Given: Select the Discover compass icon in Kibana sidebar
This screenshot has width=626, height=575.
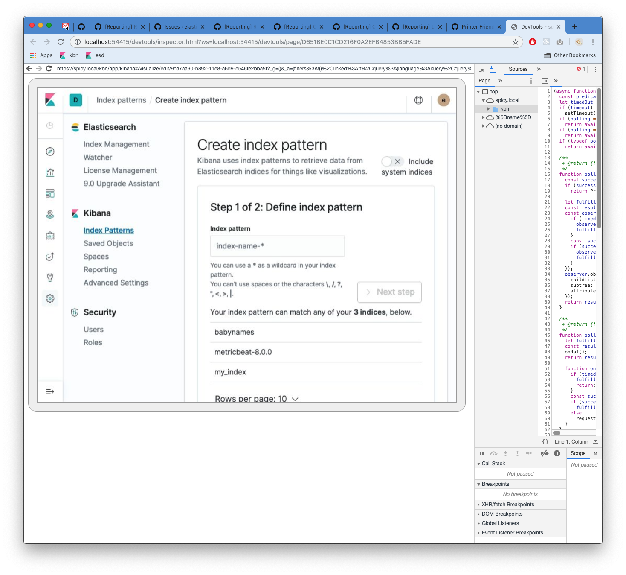Looking at the screenshot, I should 50,152.
